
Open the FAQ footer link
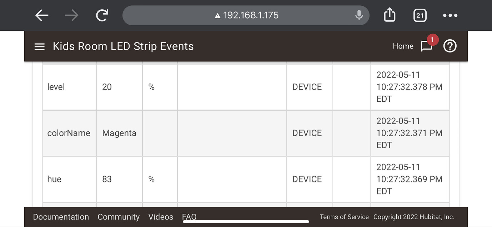(189, 217)
